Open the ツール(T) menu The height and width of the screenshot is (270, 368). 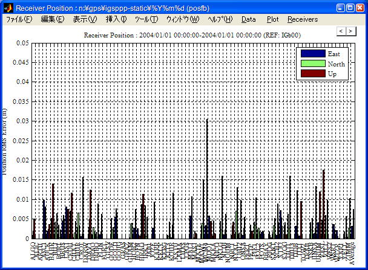click(146, 19)
